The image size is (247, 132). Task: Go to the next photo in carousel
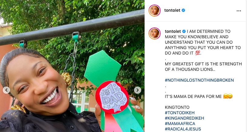pyautogui.click(x=137, y=90)
